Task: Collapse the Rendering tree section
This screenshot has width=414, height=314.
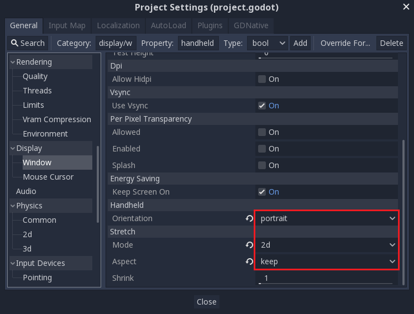Action: click(12, 62)
